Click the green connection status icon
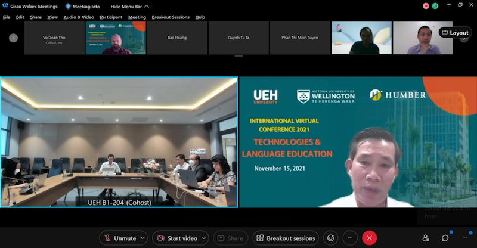 (x=435, y=6)
